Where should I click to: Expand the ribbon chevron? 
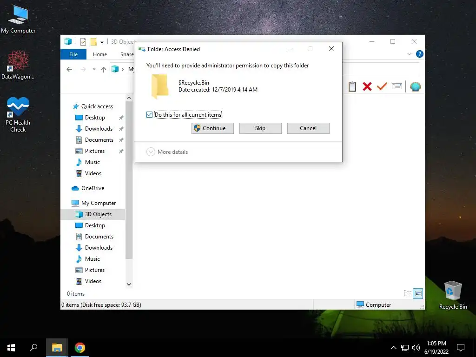pyautogui.click(x=409, y=54)
